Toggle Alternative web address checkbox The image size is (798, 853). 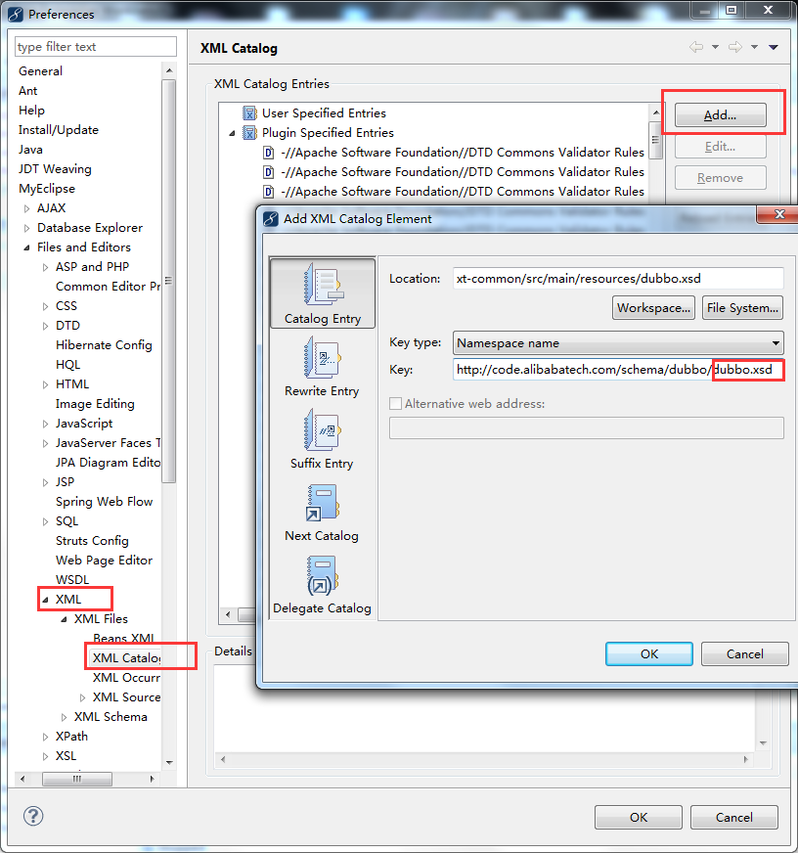[395, 403]
